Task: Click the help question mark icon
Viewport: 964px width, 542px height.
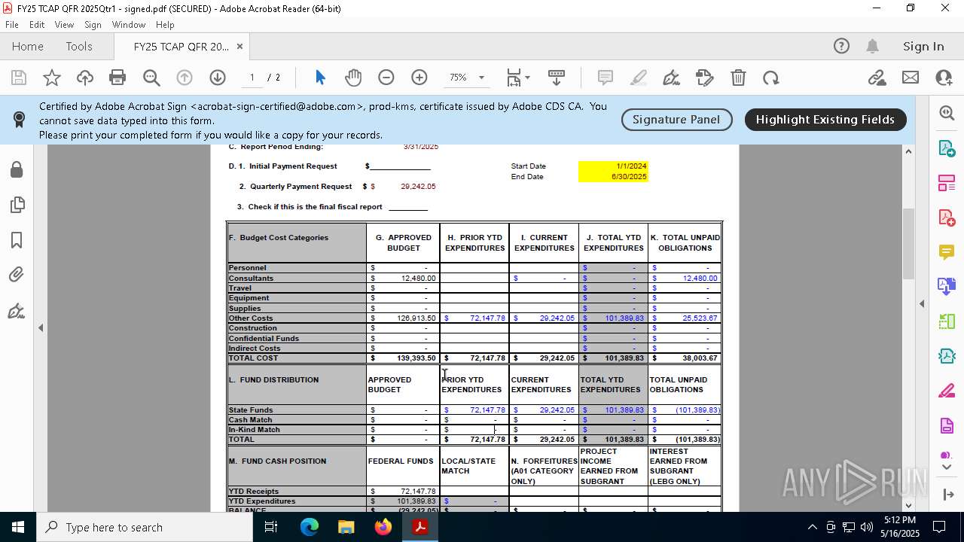Action: click(x=841, y=46)
